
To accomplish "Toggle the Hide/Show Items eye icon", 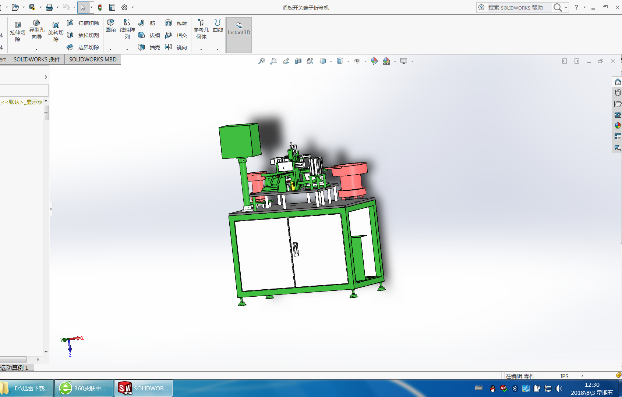I will point(357,61).
